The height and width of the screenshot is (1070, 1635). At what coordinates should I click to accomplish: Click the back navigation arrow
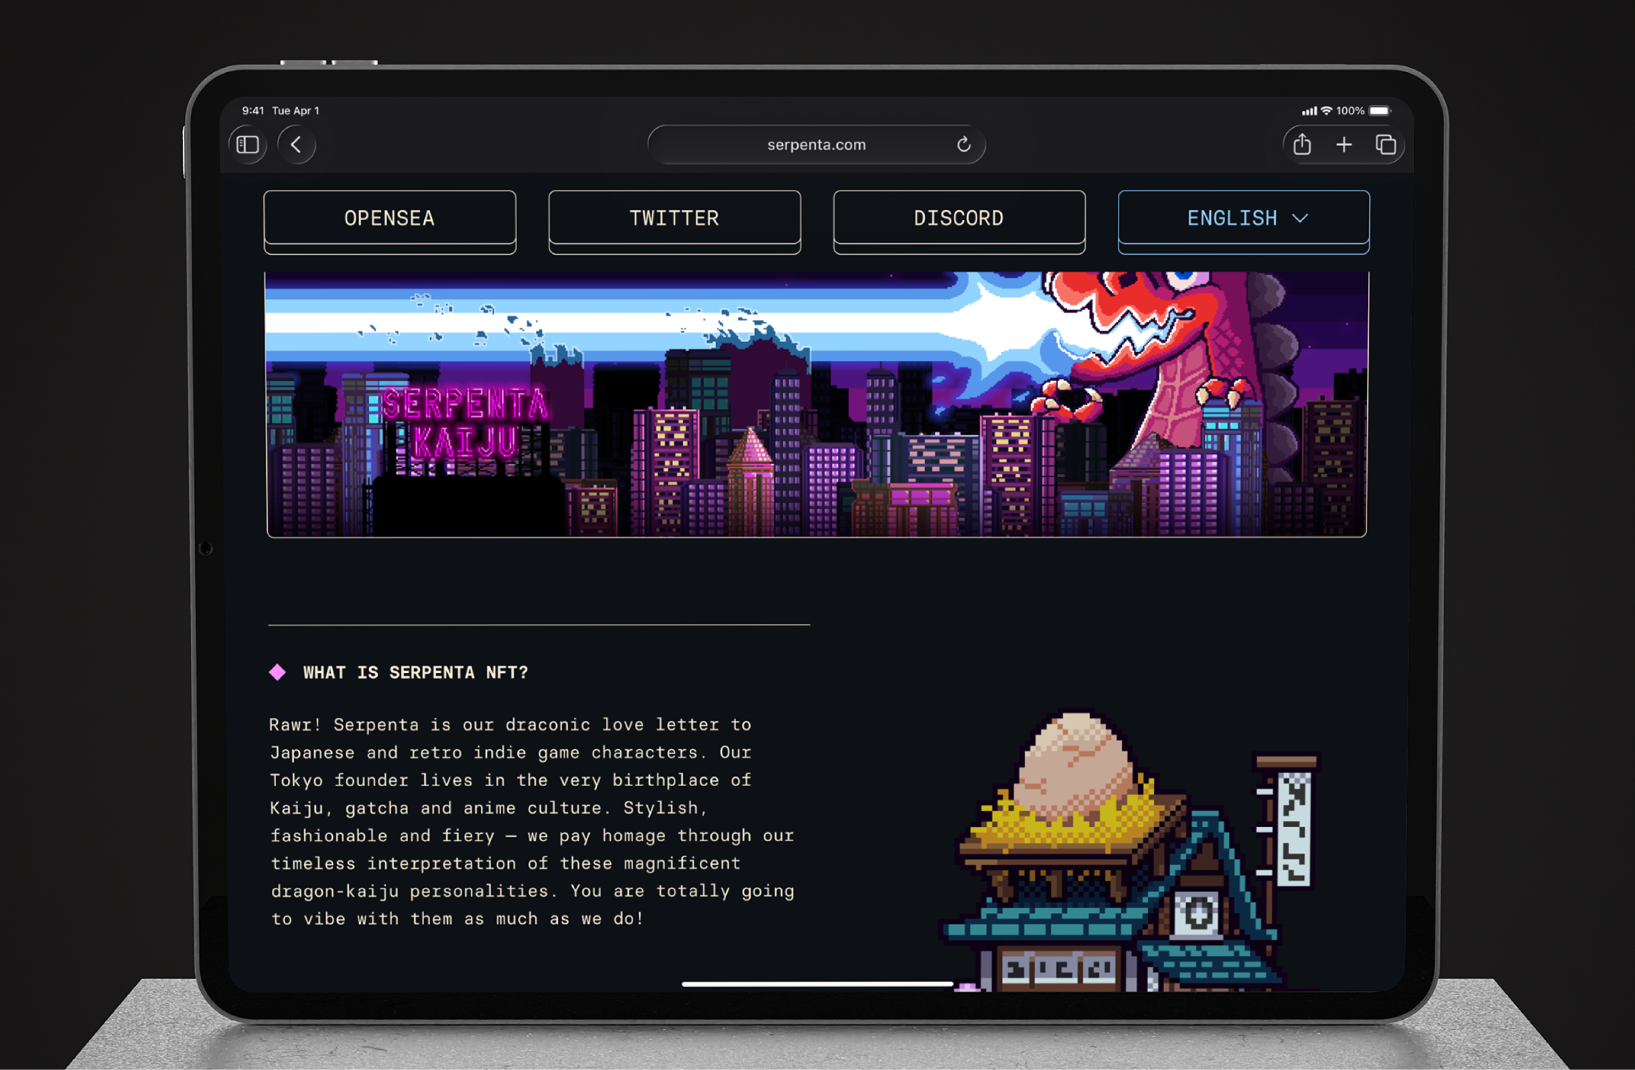[x=295, y=145]
